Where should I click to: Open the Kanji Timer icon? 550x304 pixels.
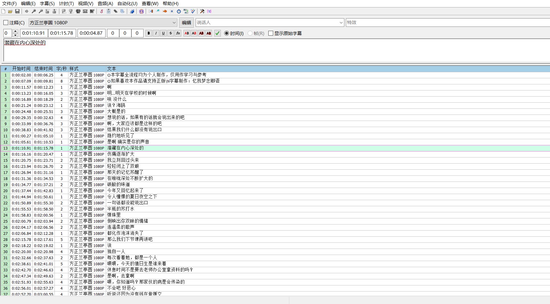pos(186,11)
